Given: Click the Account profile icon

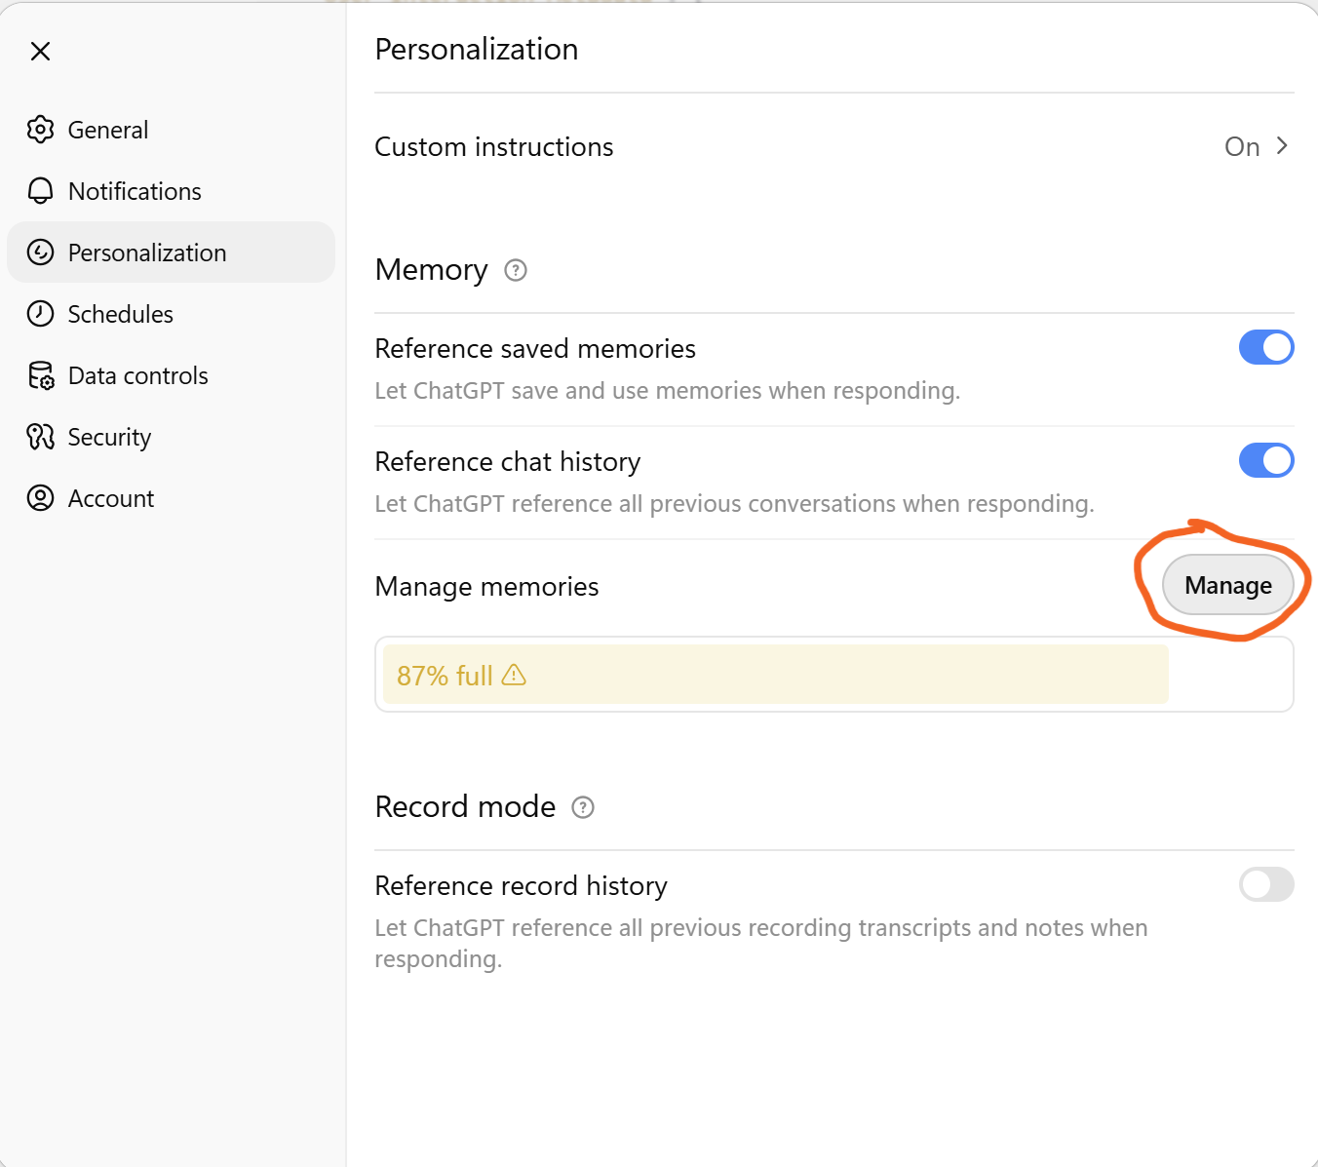Looking at the screenshot, I should 40,498.
